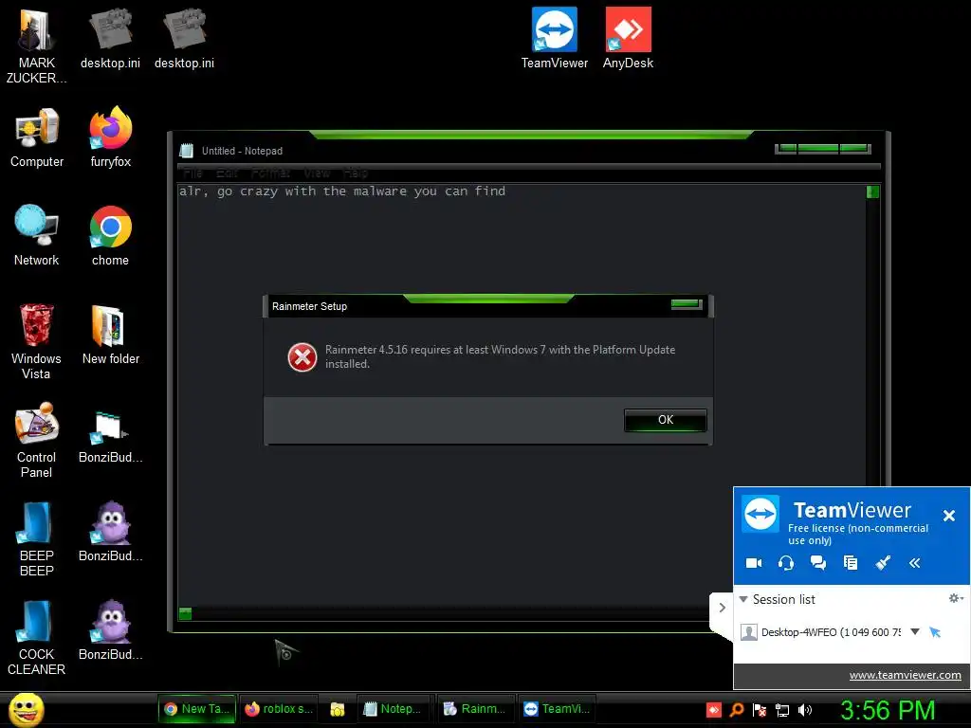Open the TeamViewer chat icon
Viewport: 971px width, 728px height.
tap(818, 563)
